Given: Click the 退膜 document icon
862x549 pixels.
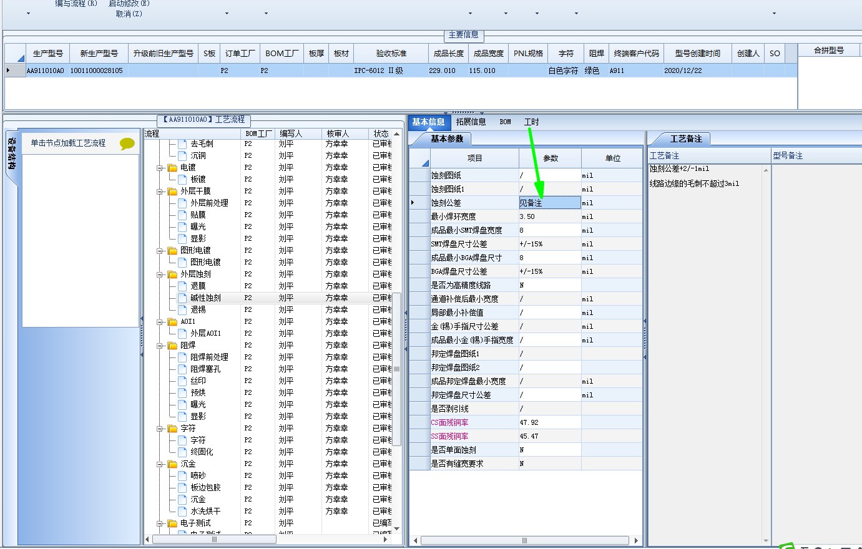Looking at the screenshot, I should [182, 286].
